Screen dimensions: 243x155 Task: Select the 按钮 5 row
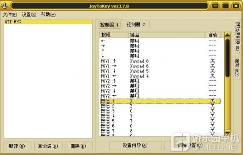pyautogui.click(x=160, y=121)
